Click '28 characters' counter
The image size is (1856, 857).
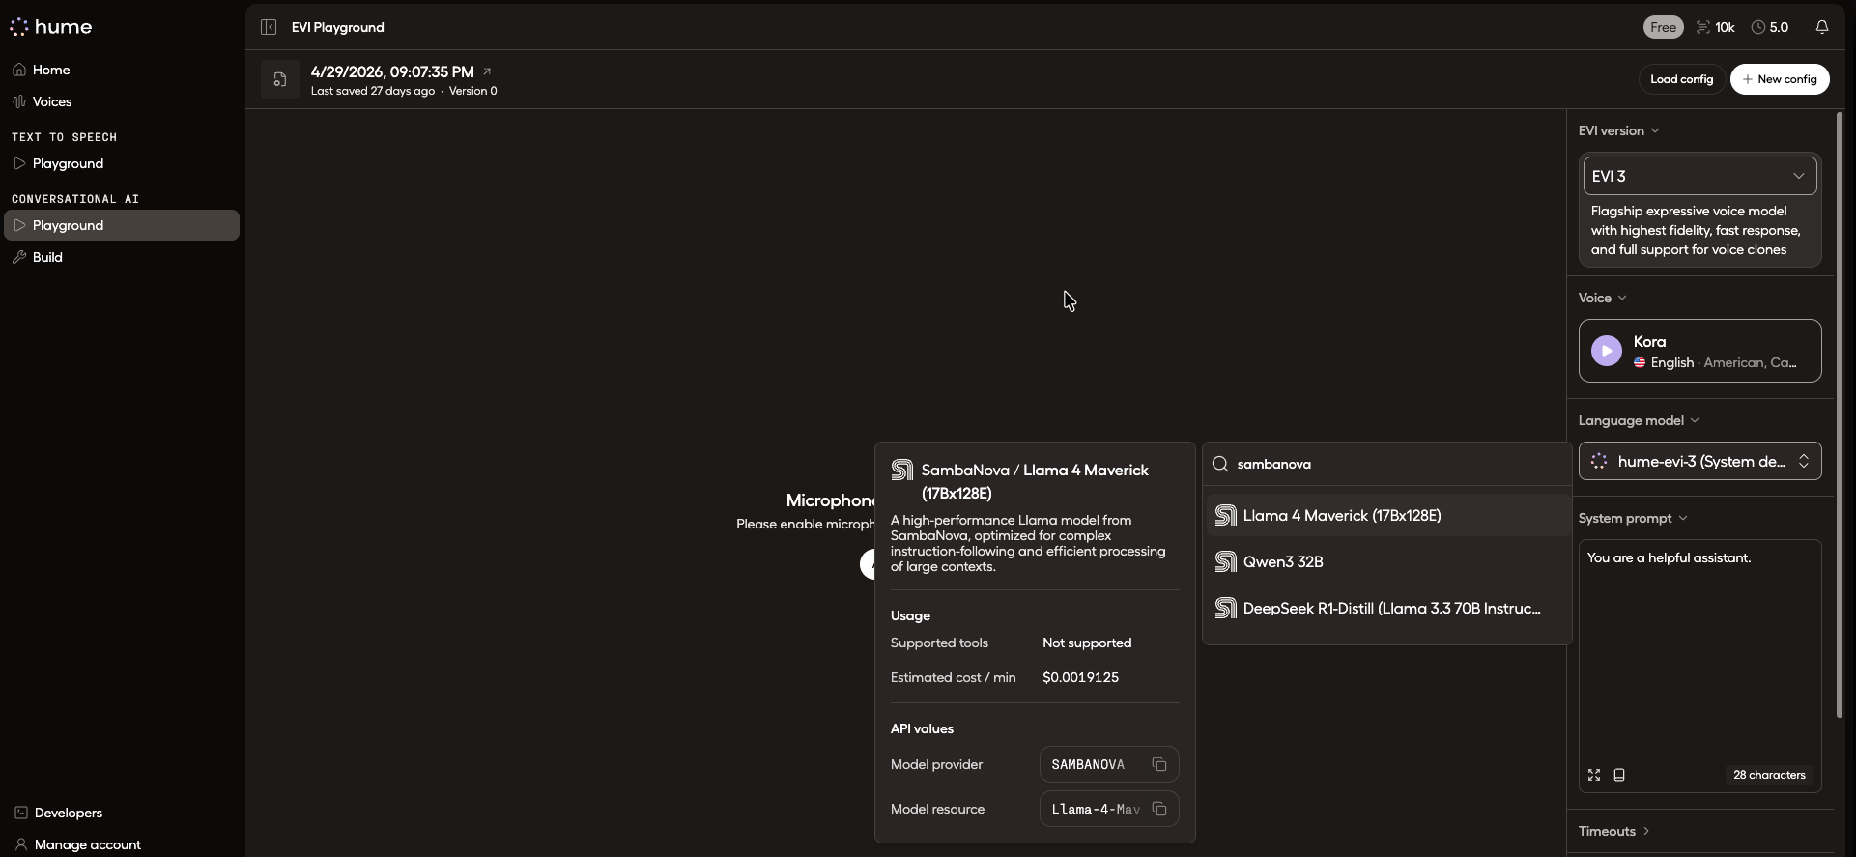coord(1769,775)
